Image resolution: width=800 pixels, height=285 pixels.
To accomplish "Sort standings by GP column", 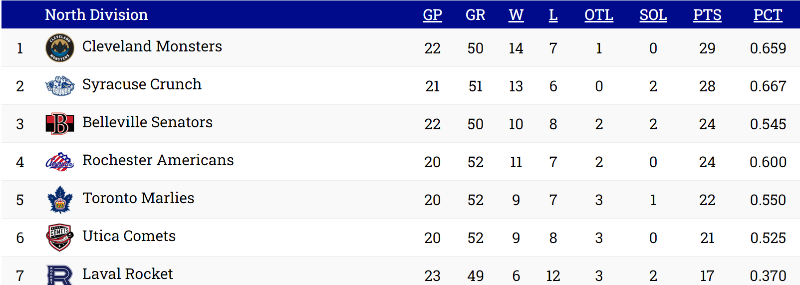I will [x=432, y=15].
